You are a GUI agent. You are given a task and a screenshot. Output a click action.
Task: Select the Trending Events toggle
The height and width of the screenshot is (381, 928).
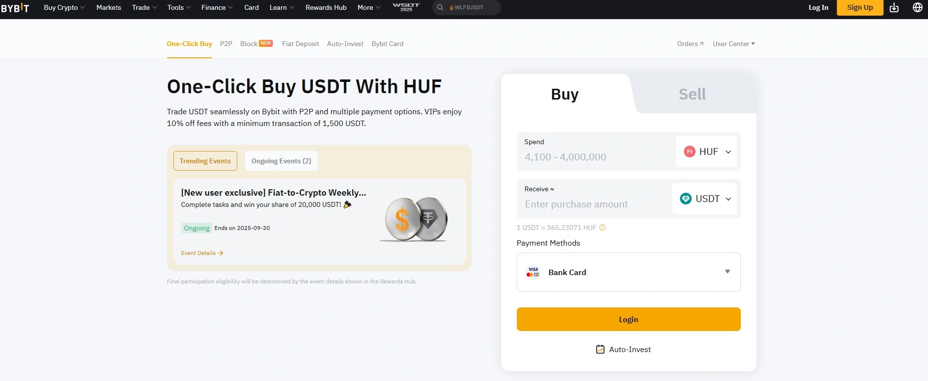point(205,161)
